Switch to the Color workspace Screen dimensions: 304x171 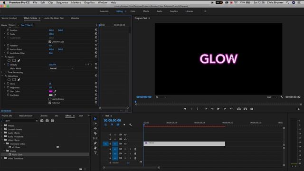(133, 11)
